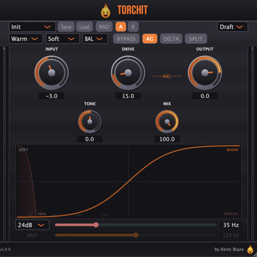The height and width of the screenshot is (257, 257).
Task: Click the 35 Hz frequency value box
Action: coord(231,225)
